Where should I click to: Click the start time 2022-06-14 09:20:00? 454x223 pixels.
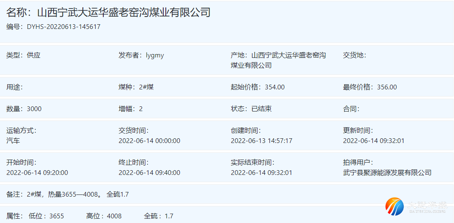click(x=37, y=173)
